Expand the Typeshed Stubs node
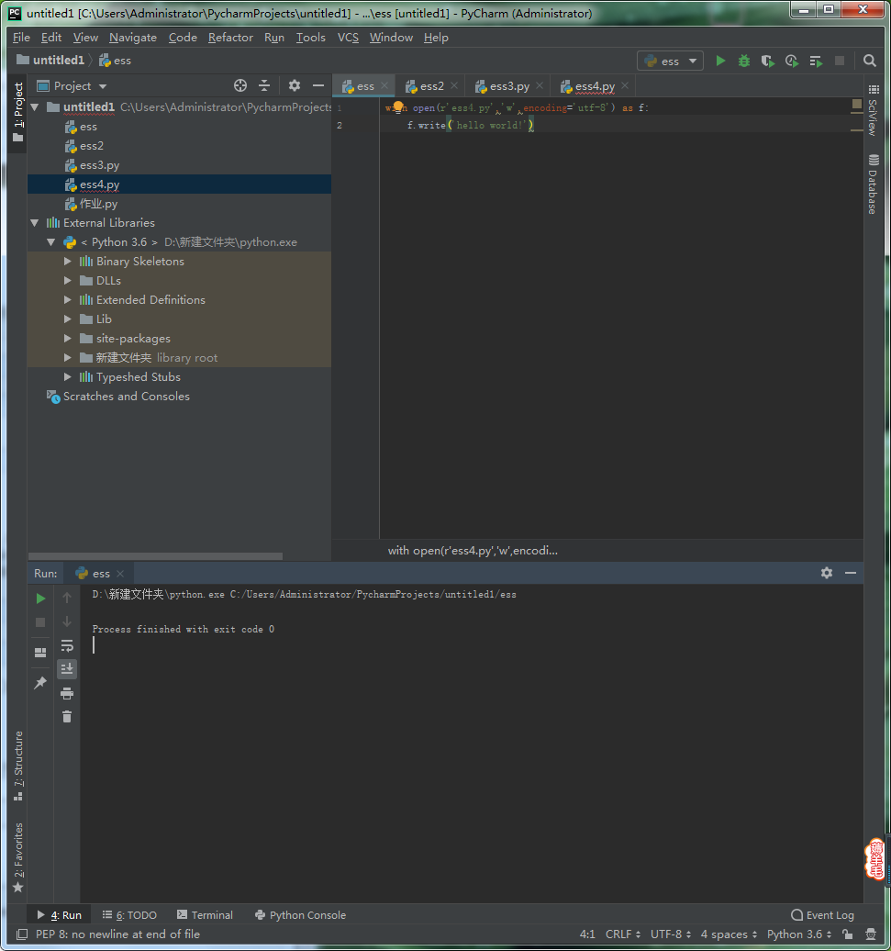Image resolution: width=891 pixels, height=951 pixels. (x=68, y=377)
